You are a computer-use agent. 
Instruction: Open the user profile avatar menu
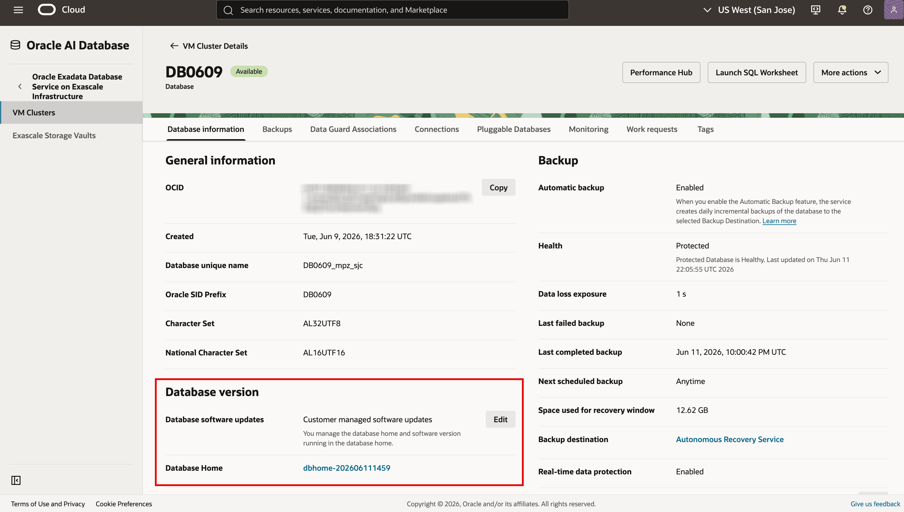(x=894, y=10)
